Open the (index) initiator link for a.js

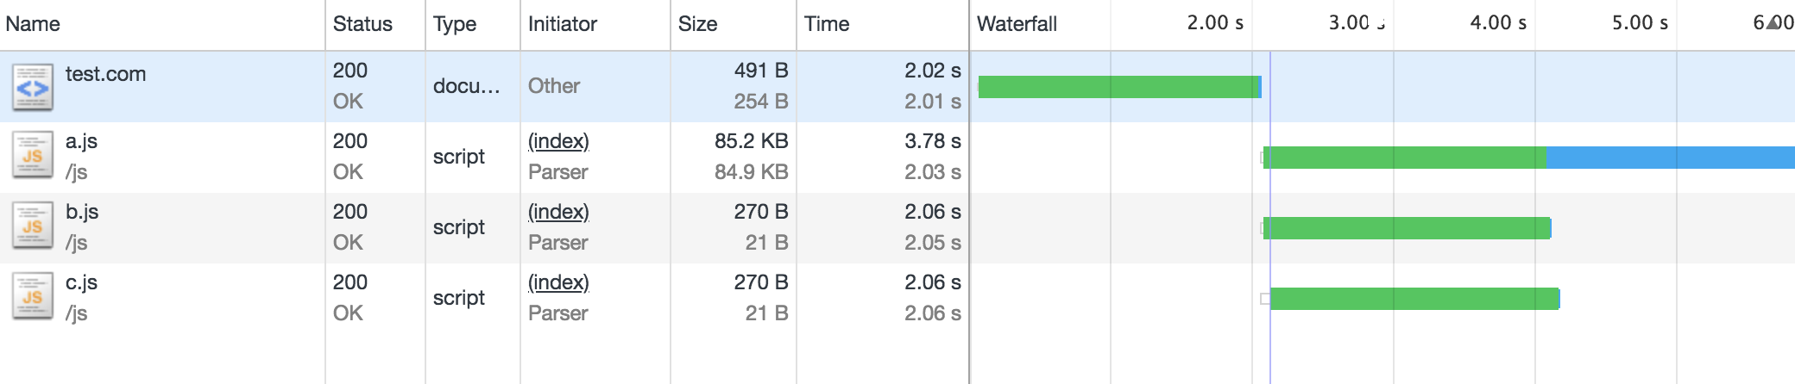(558, 141)
